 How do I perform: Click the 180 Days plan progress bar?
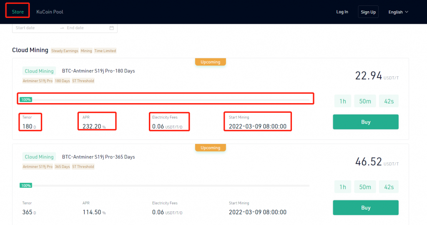[164, 99]
